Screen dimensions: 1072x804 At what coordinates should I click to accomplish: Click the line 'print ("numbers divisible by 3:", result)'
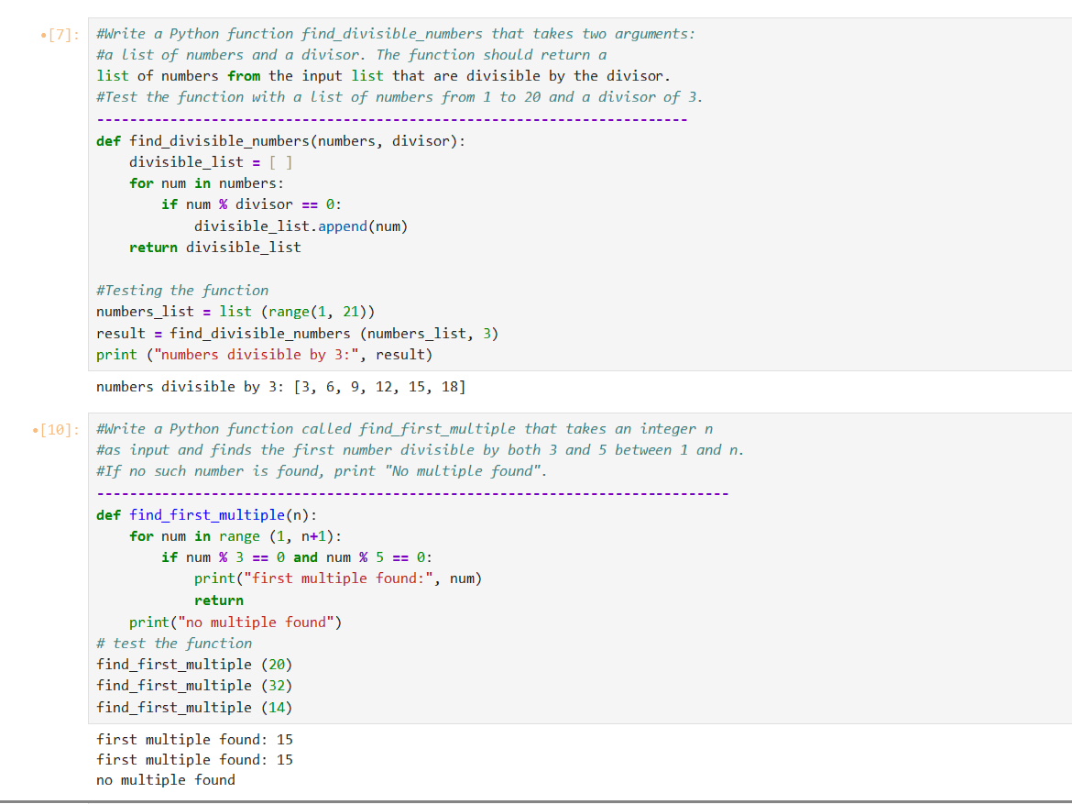(x=265, y=355)
